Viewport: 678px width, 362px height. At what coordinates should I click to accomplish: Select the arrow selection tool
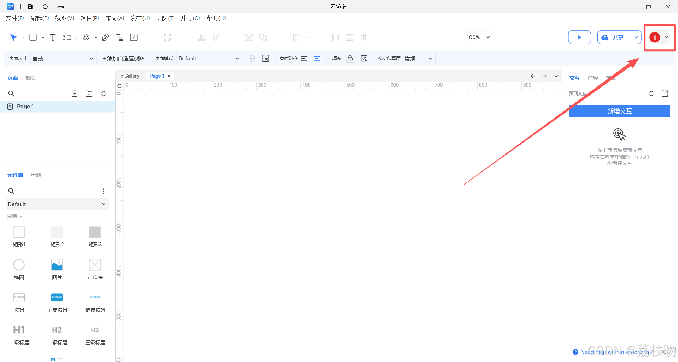14,37
